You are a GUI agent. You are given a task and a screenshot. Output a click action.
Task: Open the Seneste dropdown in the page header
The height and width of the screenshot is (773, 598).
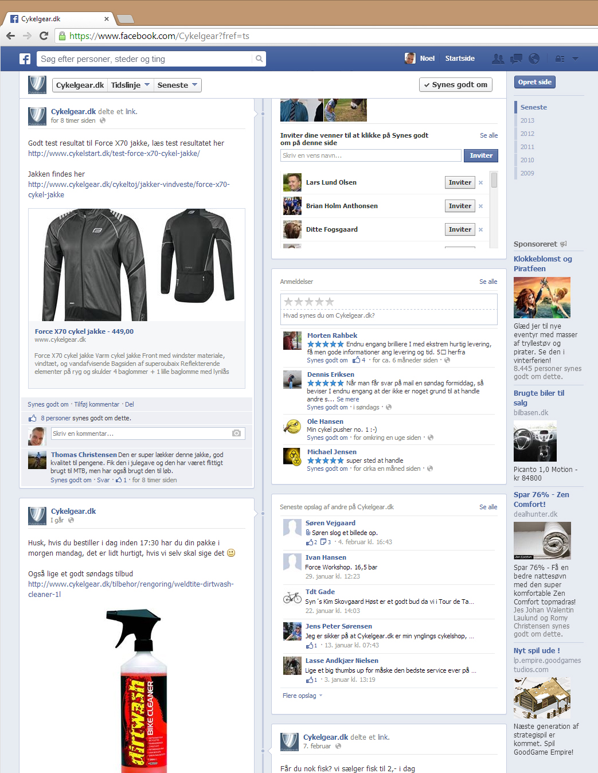pyautogui.click(x=178, y=85)
